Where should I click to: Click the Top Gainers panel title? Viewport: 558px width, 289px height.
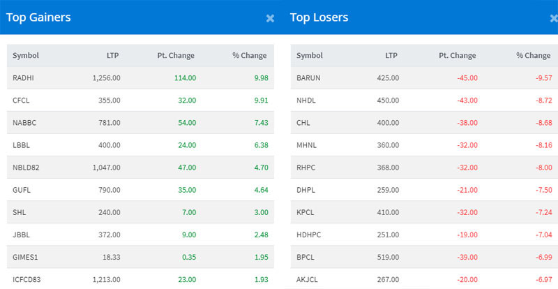38,17
